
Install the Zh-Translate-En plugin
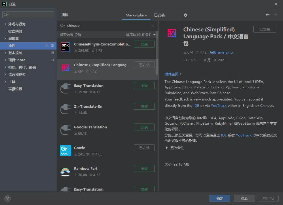pos(144,106)
